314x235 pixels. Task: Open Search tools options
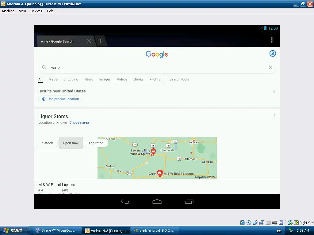(179, 79)
